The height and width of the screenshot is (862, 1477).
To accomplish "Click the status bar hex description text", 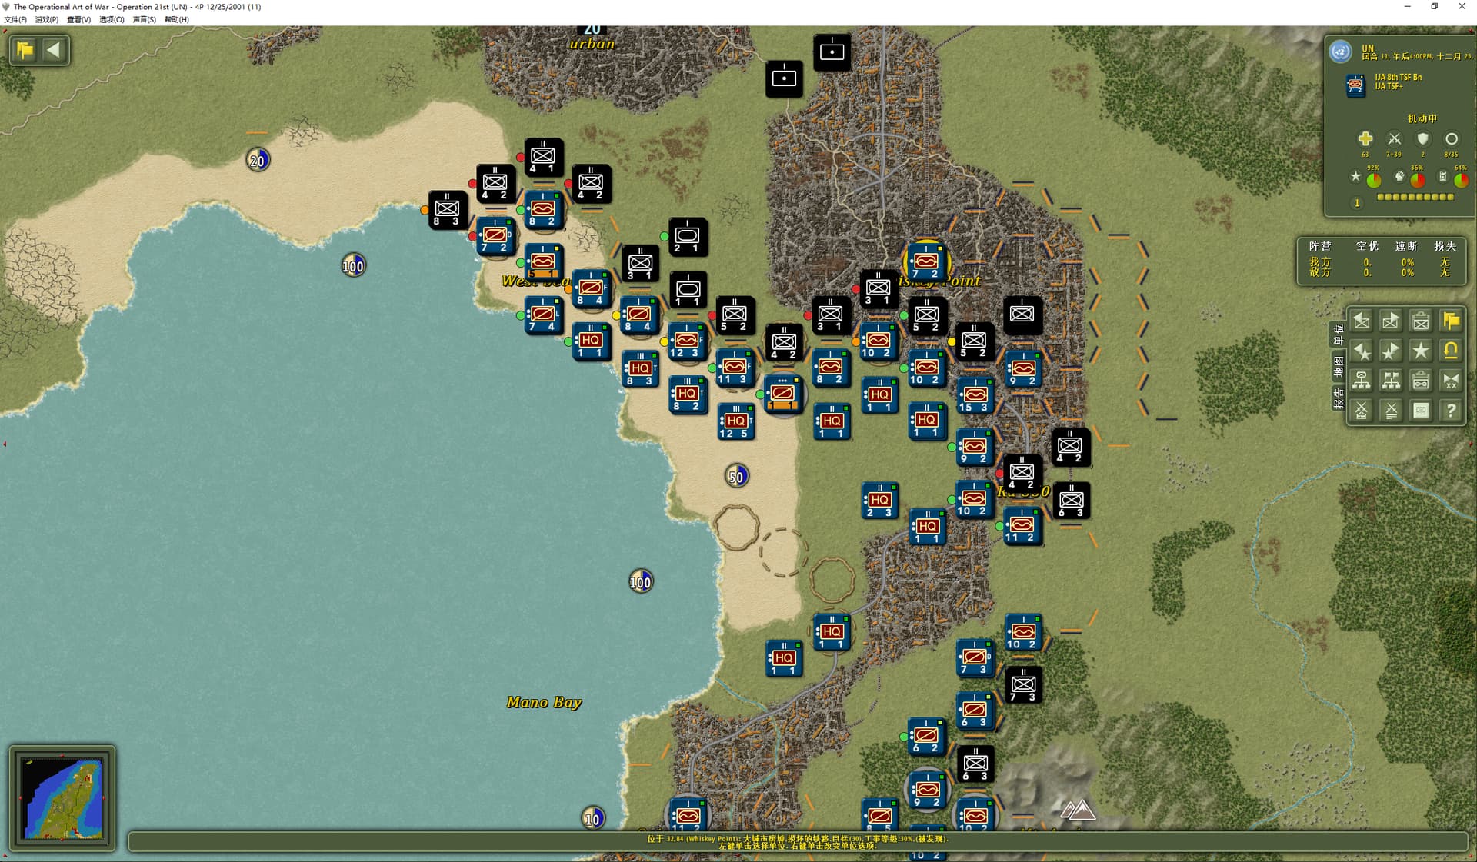I will tap(798, 839).
